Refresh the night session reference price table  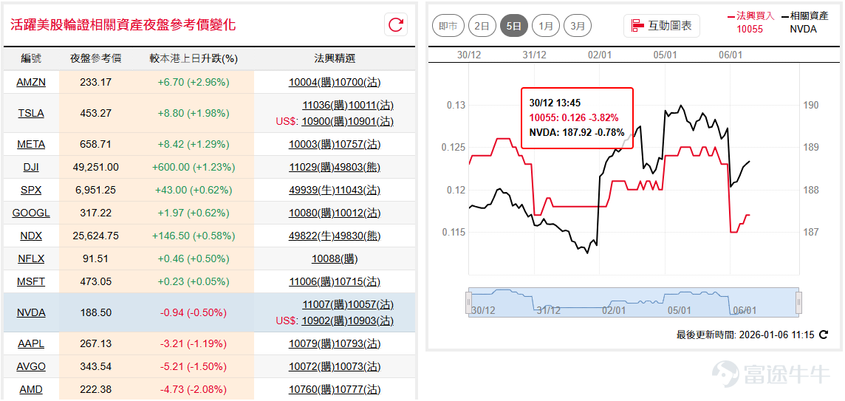[x=396, y=25]
